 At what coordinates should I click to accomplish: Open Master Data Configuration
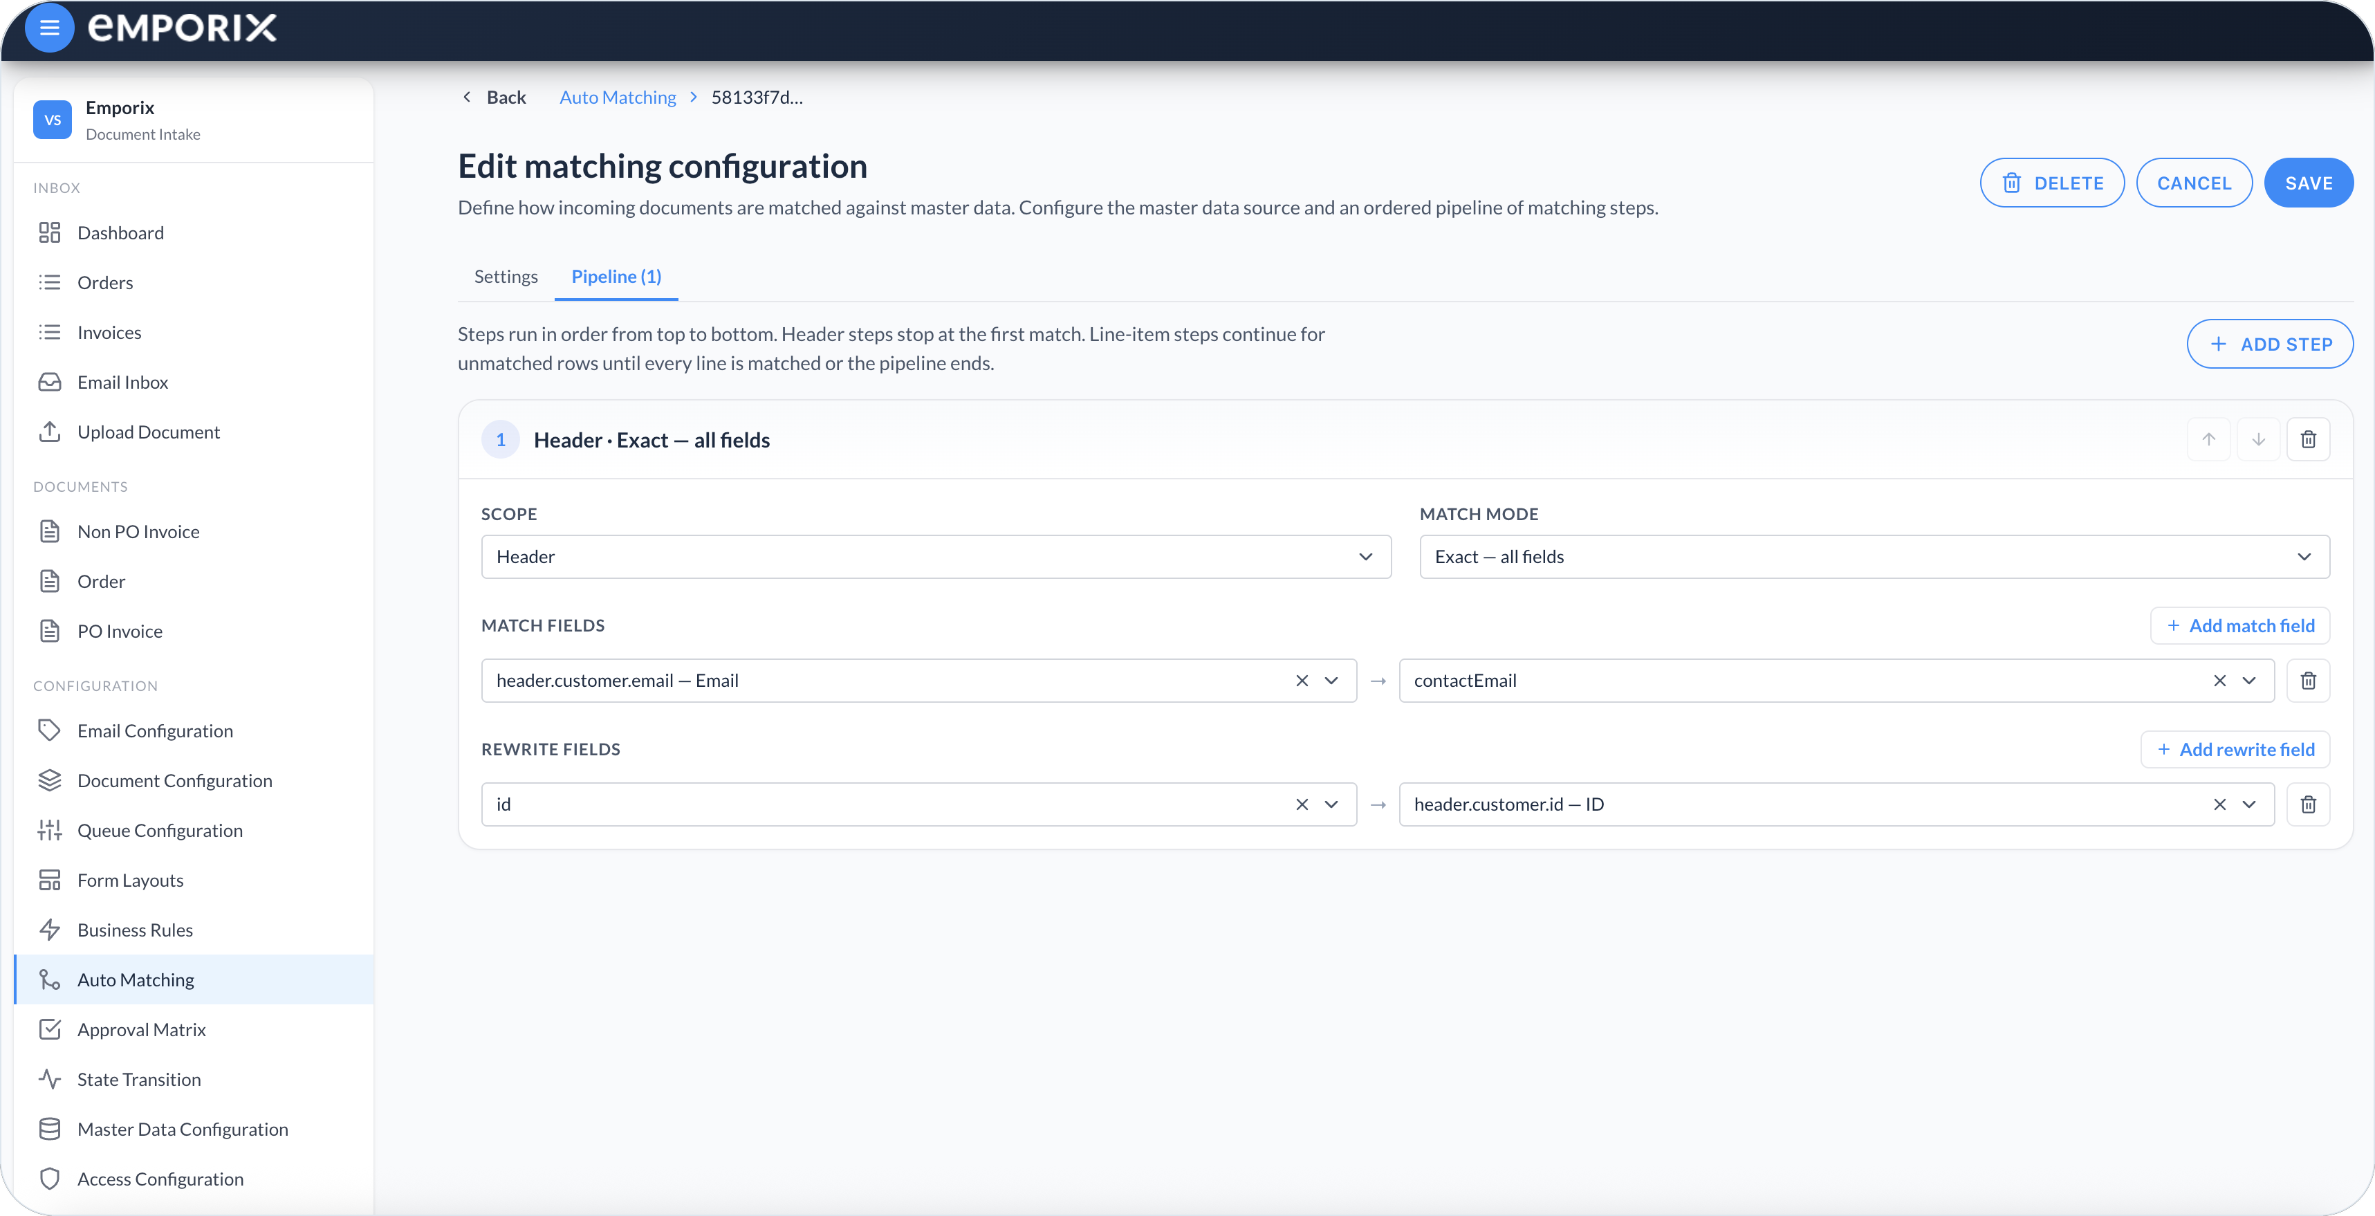194,1128
